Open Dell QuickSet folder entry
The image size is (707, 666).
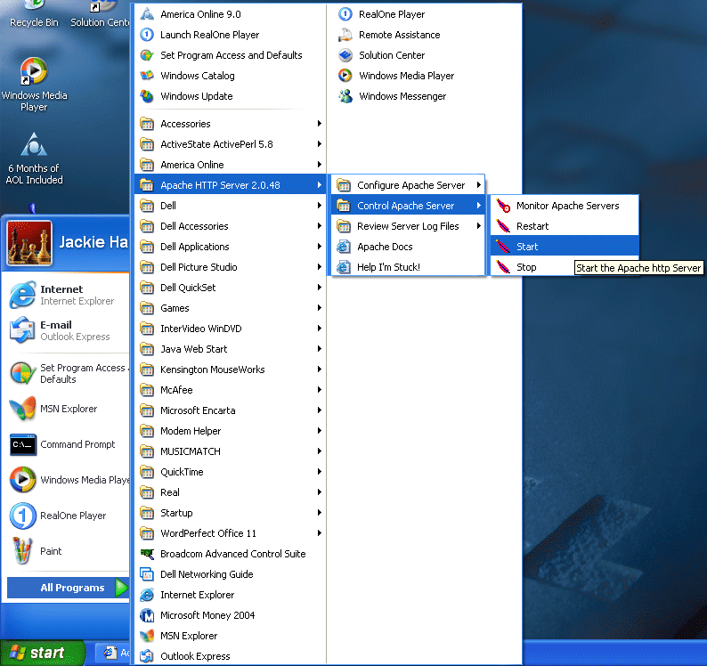[x=231, y=288]
